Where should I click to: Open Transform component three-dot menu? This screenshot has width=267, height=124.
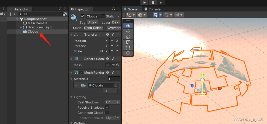coord(118,34)
